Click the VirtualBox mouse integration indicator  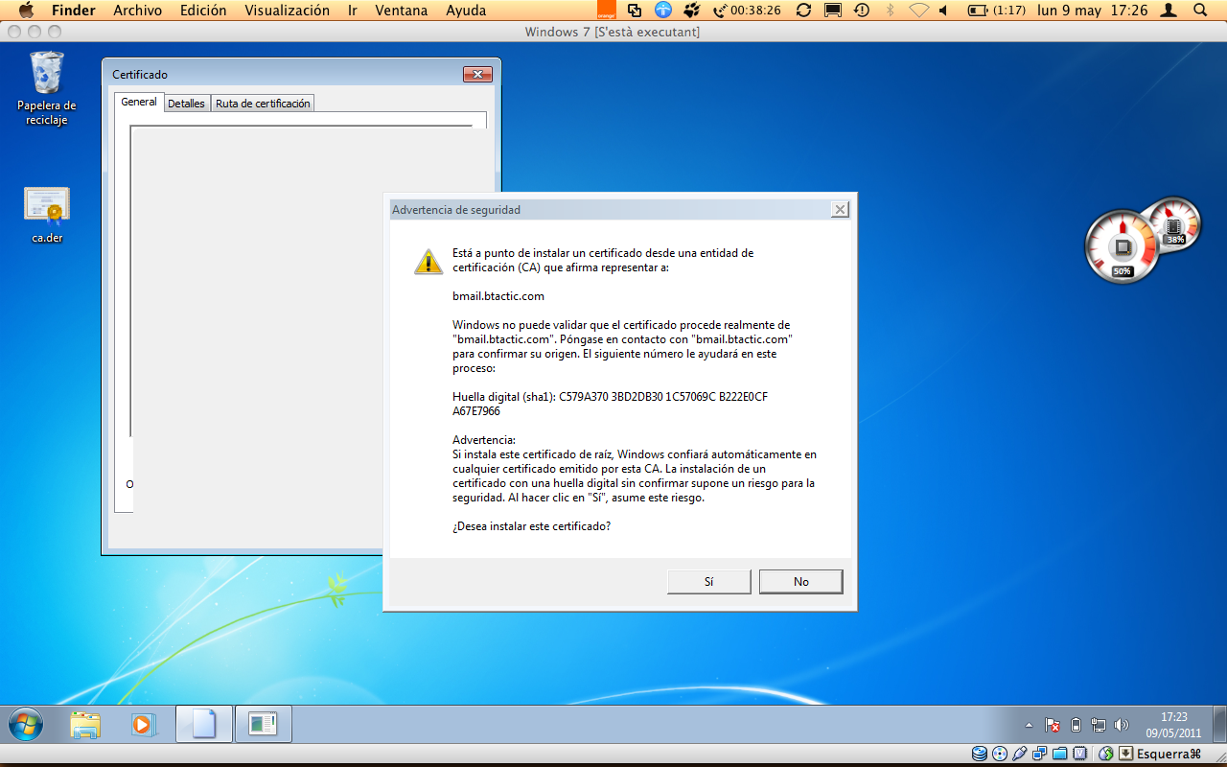coord(1106,755)
